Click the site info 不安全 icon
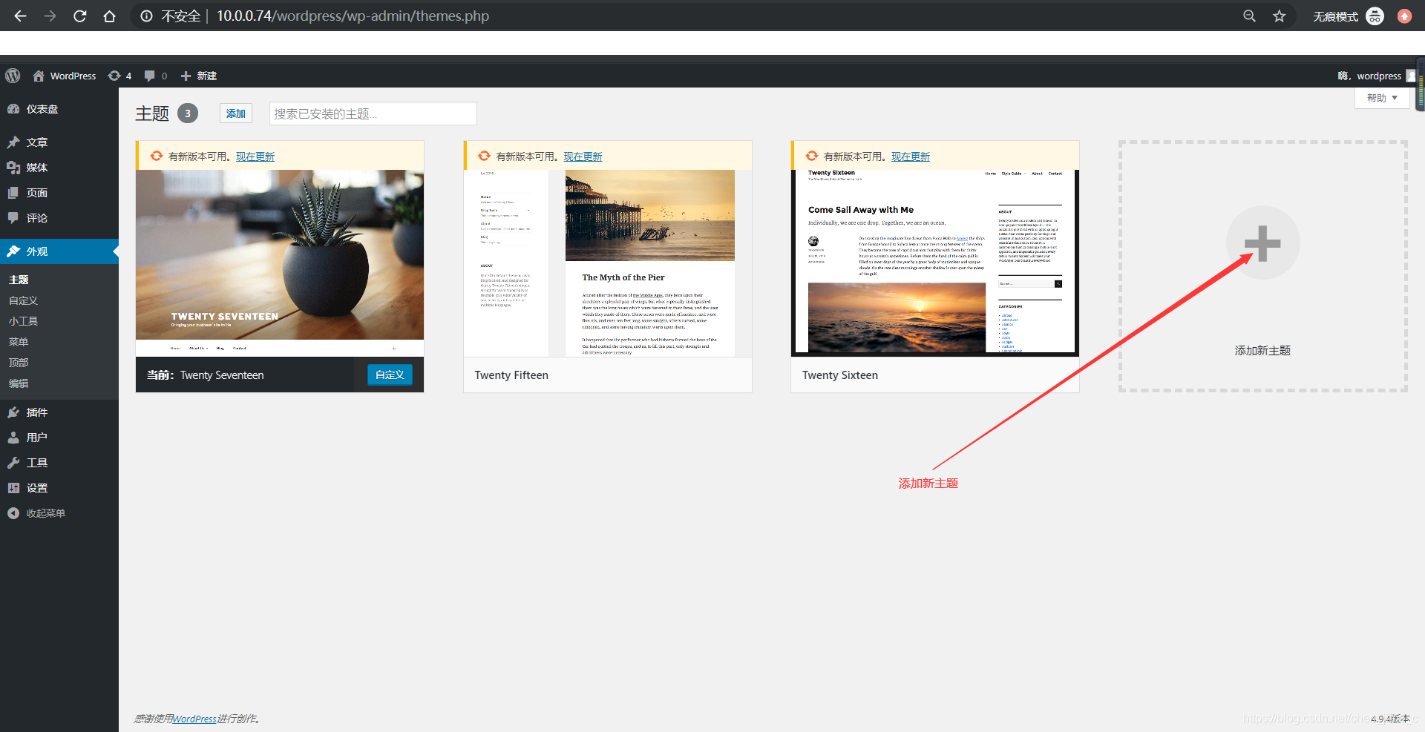This screenshot has height=732, width=1425. [x=146, y=16]
